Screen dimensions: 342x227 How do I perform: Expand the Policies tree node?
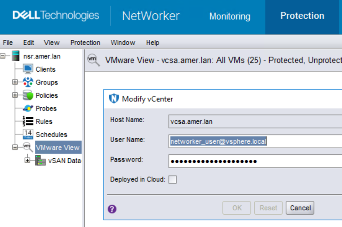(15, 95)
